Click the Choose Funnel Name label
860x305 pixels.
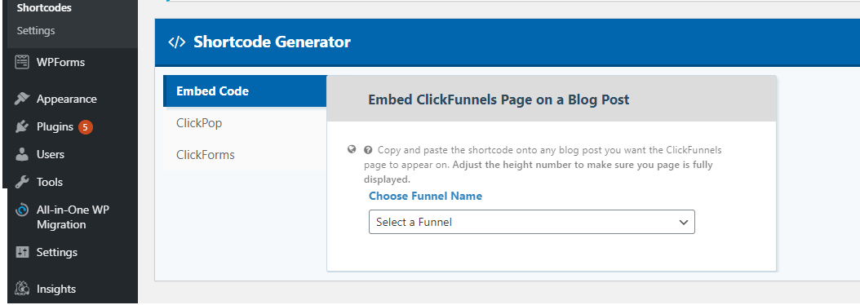(x=426, y=196)
